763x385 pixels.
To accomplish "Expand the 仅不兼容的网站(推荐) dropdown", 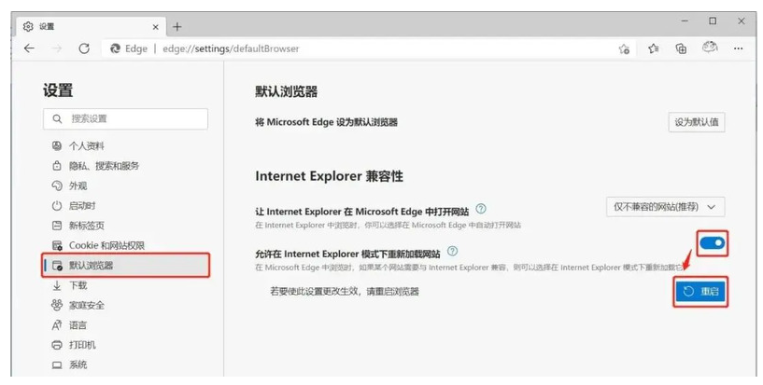I will [664, 206].
